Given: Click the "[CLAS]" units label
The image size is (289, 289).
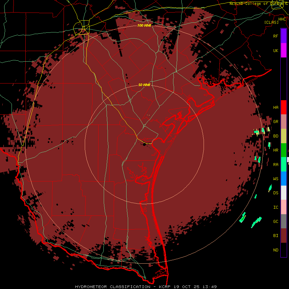Looking at the screenshot, I should [271, 22].
